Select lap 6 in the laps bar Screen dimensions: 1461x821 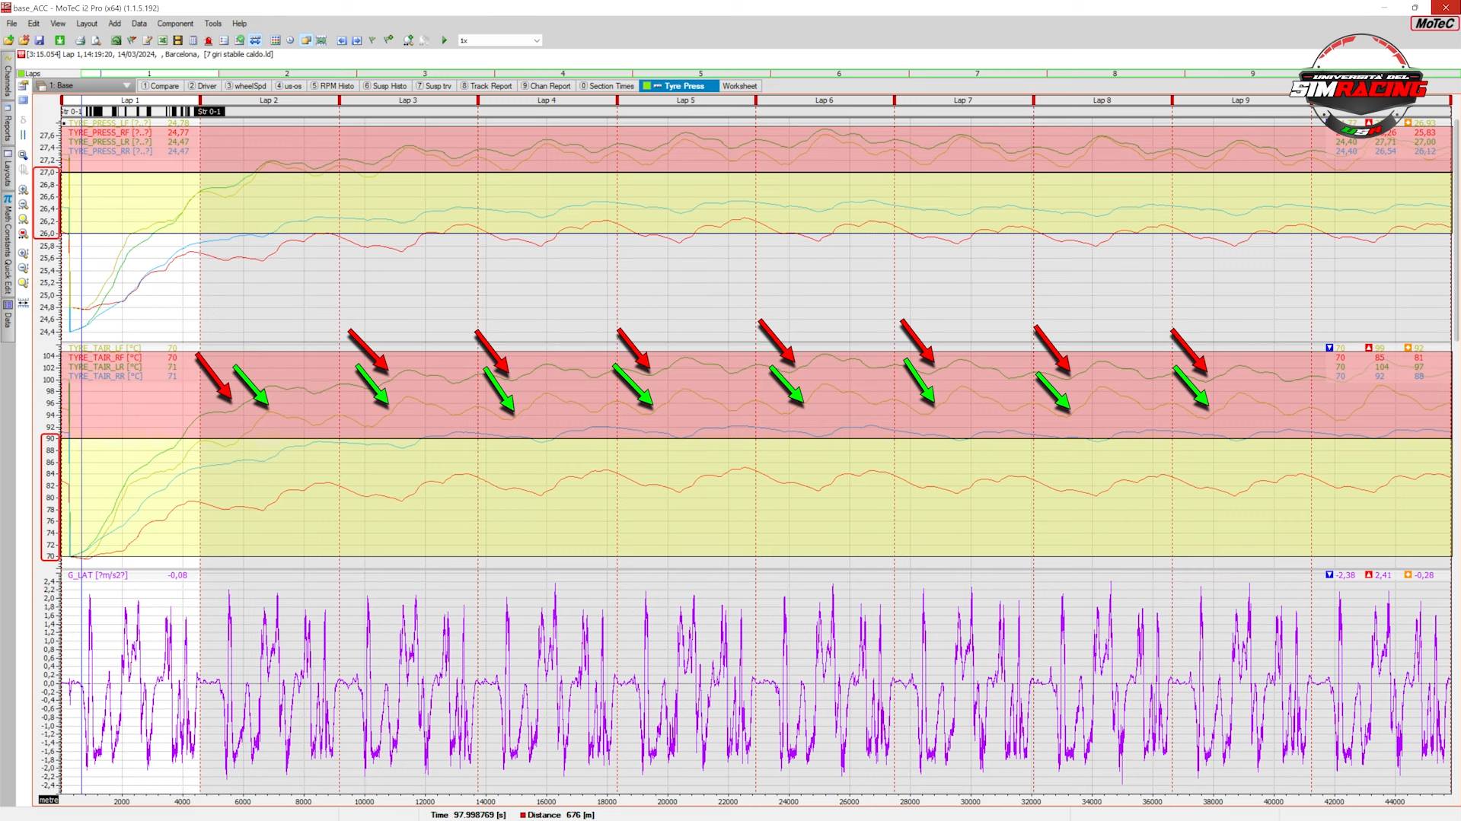click(x=838, y=74)
